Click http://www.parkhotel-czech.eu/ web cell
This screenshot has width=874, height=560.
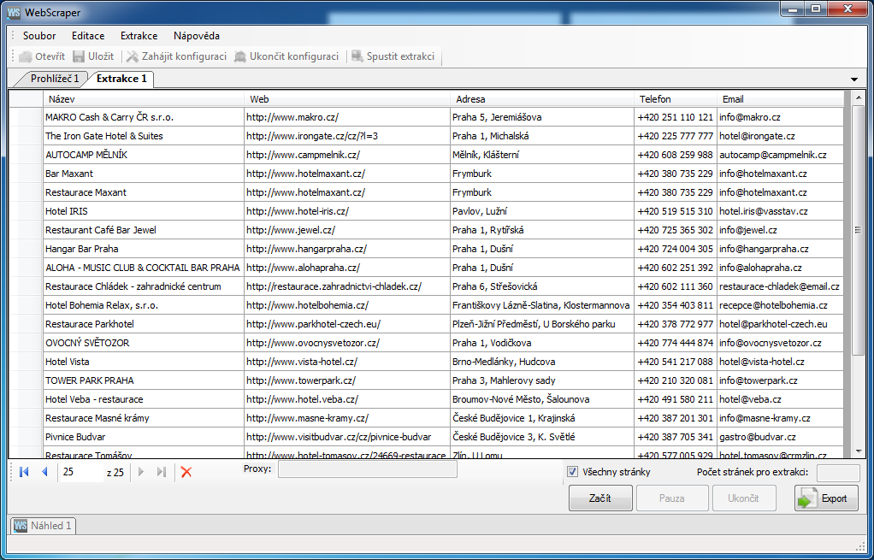coord(346,324)
